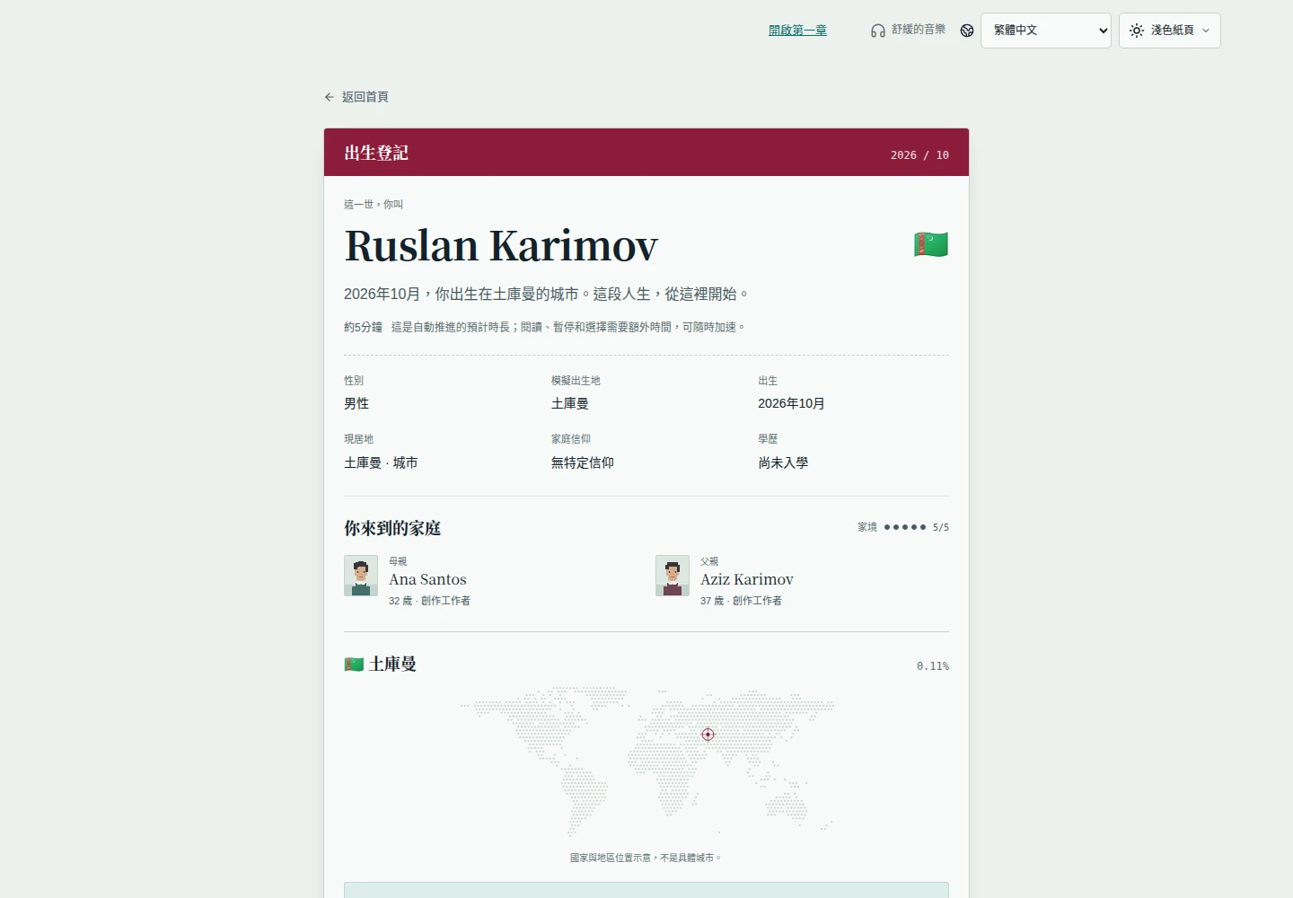
Task: Toggle the 舒緩的音樂 background music
Action: (x=908, y=30)
